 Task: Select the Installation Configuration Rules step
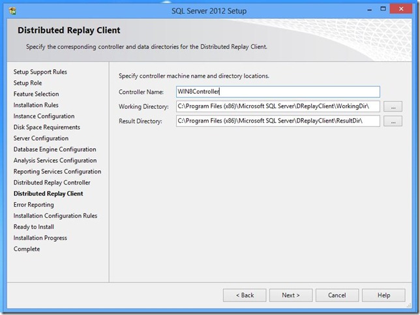pos(55,216)
